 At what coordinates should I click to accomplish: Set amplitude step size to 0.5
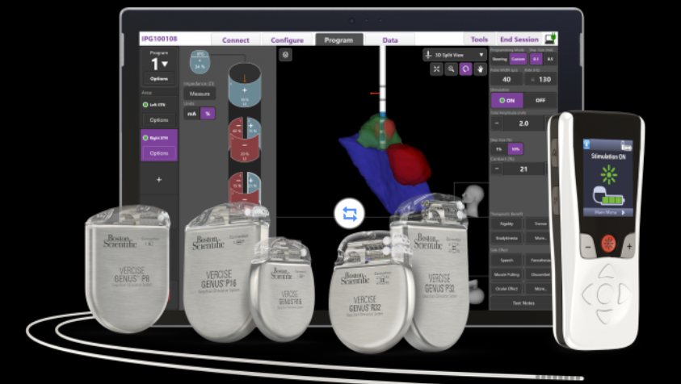(x=550, y=59)
